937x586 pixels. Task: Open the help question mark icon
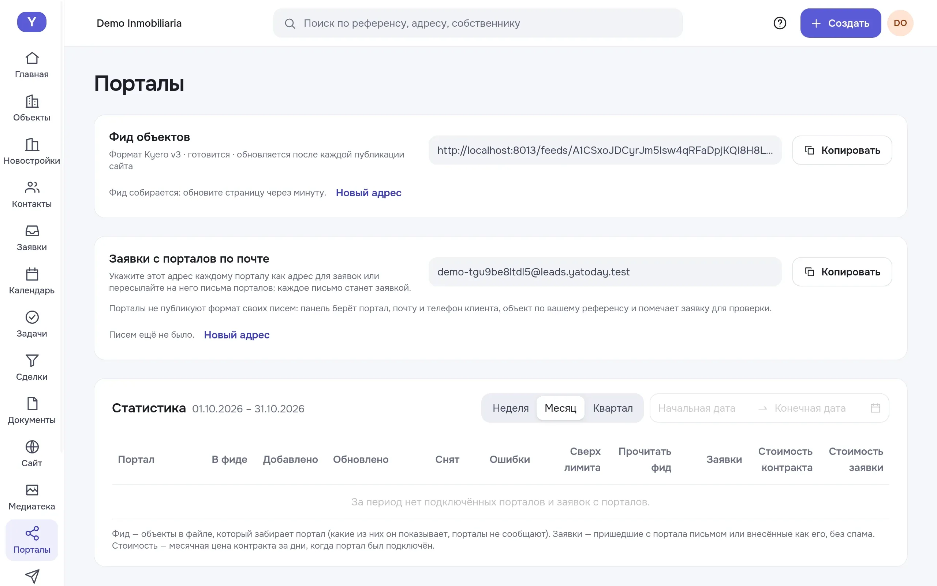click(780, 23)
